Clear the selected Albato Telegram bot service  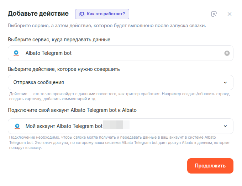click(227, 53)
